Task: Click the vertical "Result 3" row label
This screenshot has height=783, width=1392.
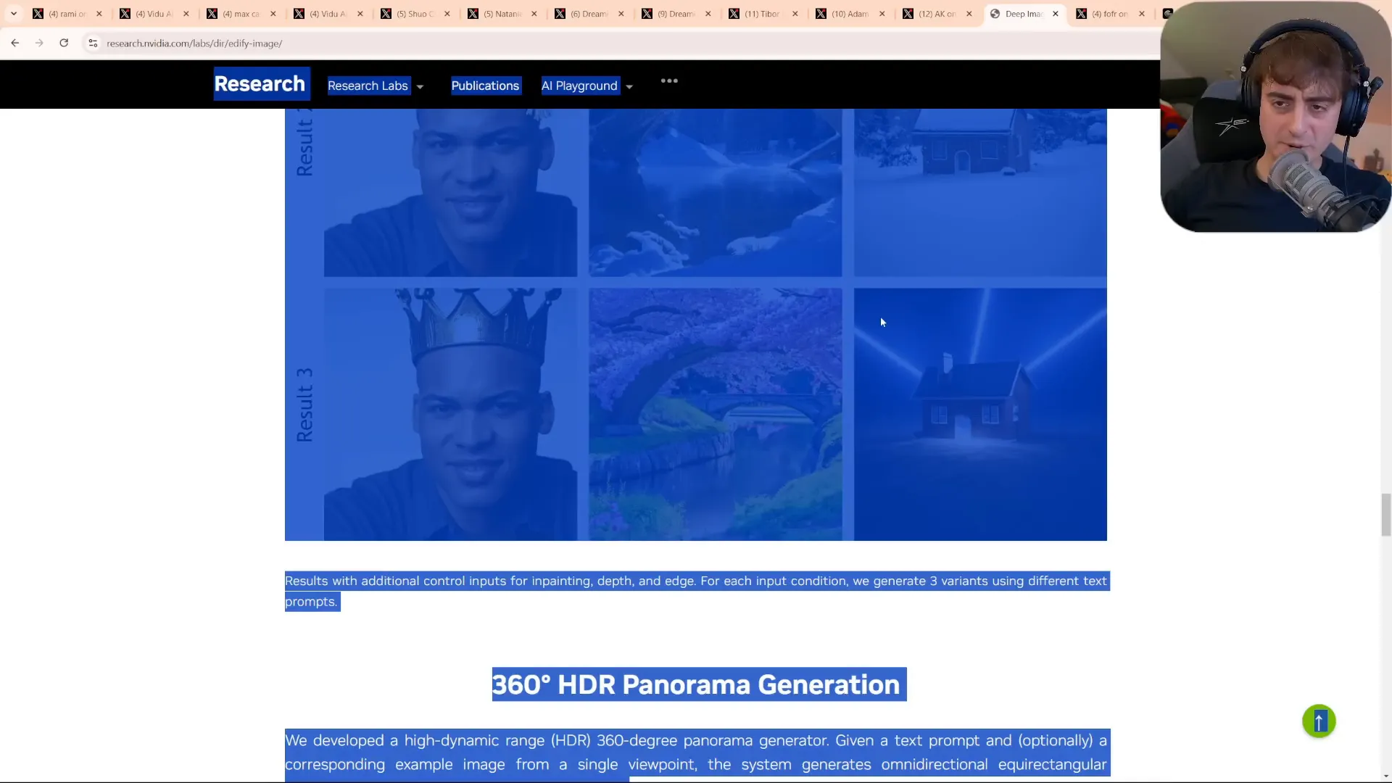Action: coord(304,405)
